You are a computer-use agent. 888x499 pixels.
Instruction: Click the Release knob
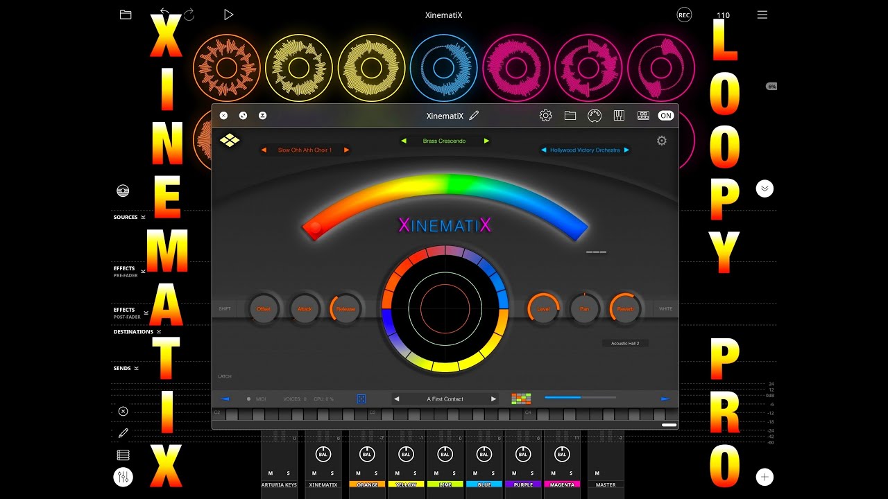[x=345, y=308]
